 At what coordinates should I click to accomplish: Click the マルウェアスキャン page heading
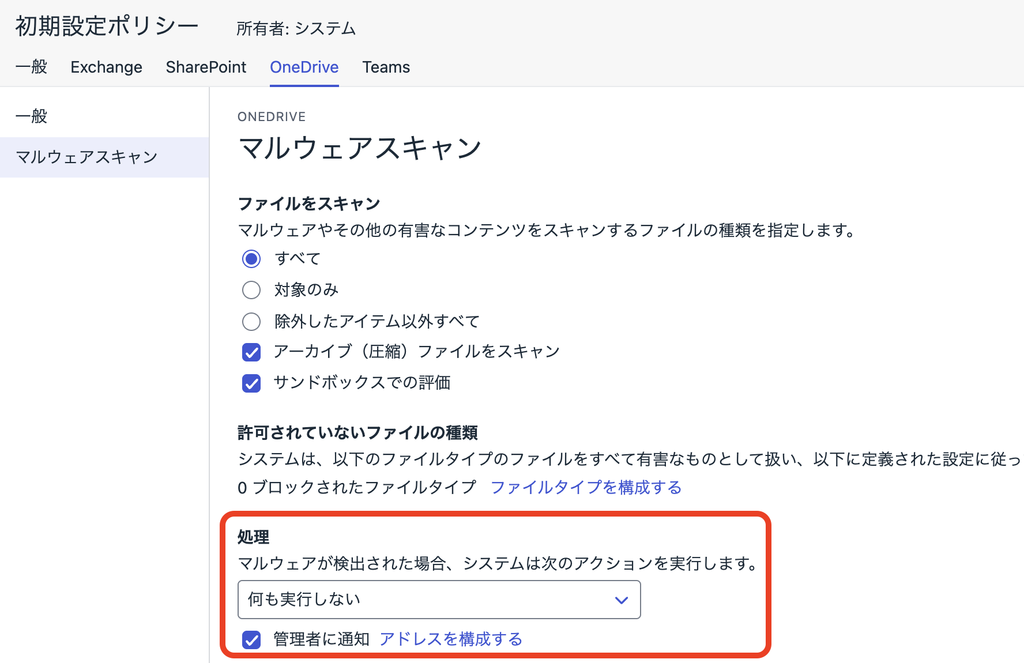pos(360,148)
